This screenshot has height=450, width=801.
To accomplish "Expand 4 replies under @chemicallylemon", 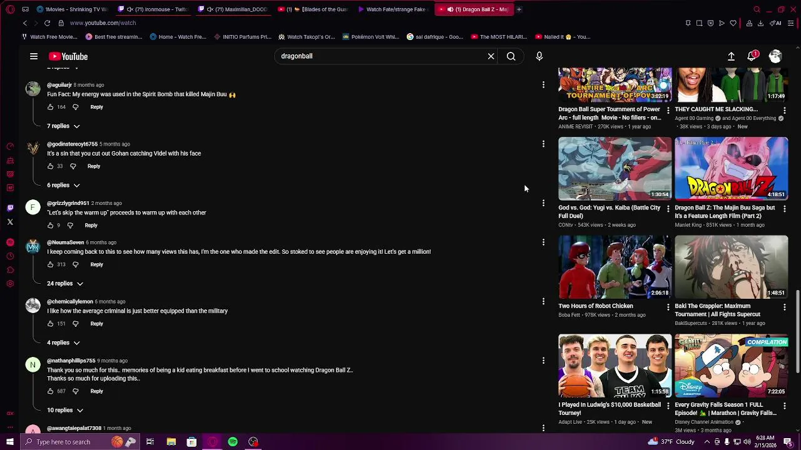I will tap(63, 343).
